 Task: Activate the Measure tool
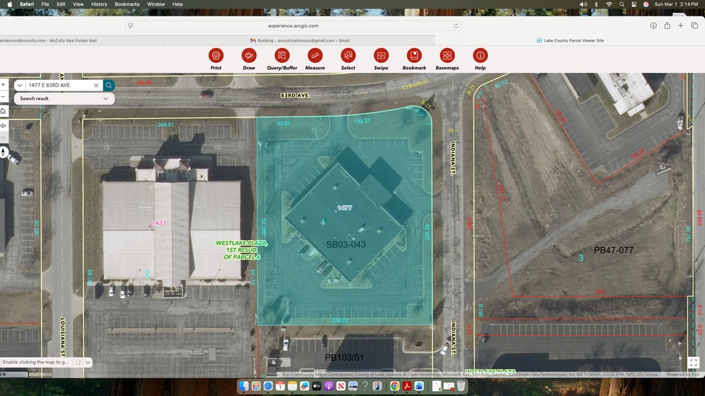[x=315, y=56]
